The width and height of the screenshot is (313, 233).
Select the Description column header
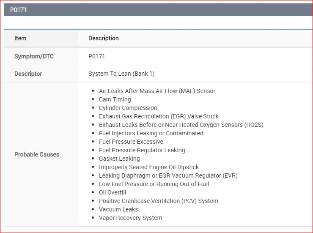pos(104,38)
